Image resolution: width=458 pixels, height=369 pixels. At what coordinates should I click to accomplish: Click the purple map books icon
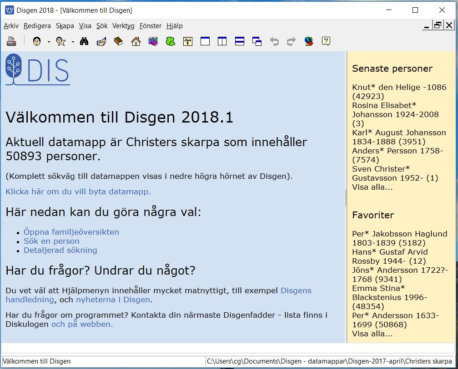[153, 41]
